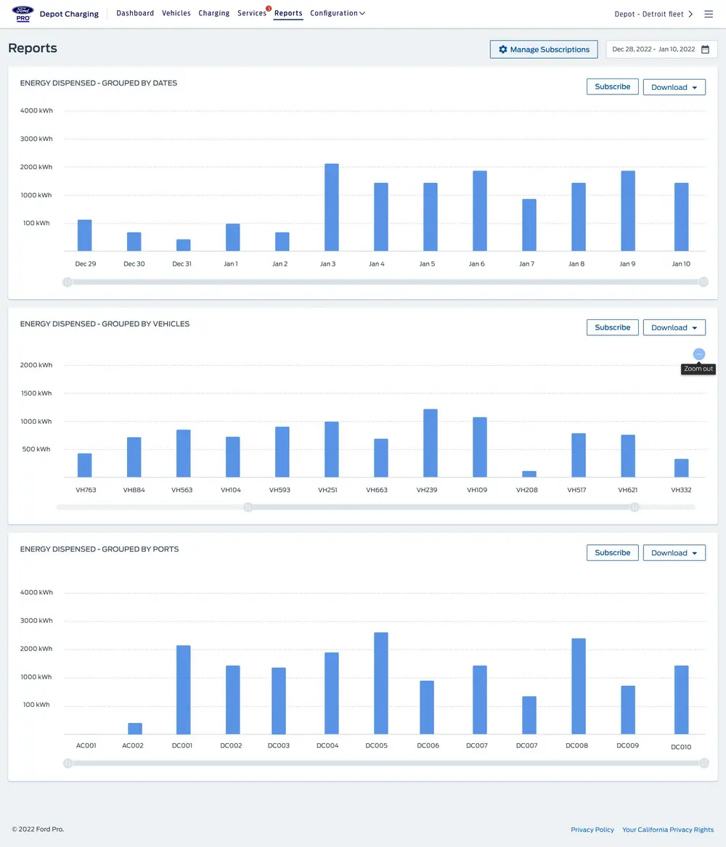Click the chevron beside Depot - Detroit fleet
Image resolution: width=726 pixels, height=847 pixels.
click(690, 14)
